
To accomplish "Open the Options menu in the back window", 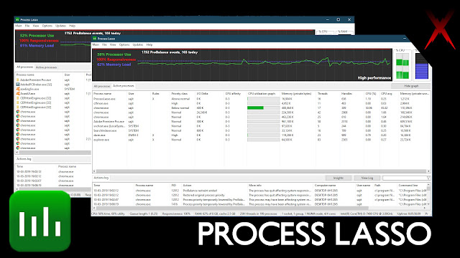I will [x=47, y=26].
